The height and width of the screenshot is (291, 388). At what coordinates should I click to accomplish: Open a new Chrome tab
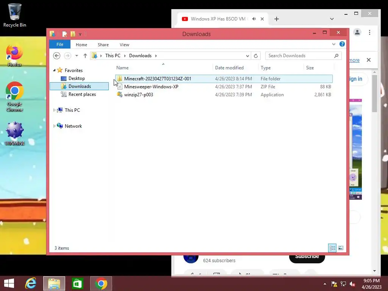click(x=277, y=19)
